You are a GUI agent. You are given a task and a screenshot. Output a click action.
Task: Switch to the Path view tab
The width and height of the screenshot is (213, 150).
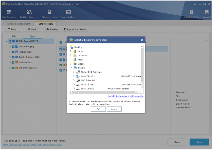[14, 36]
